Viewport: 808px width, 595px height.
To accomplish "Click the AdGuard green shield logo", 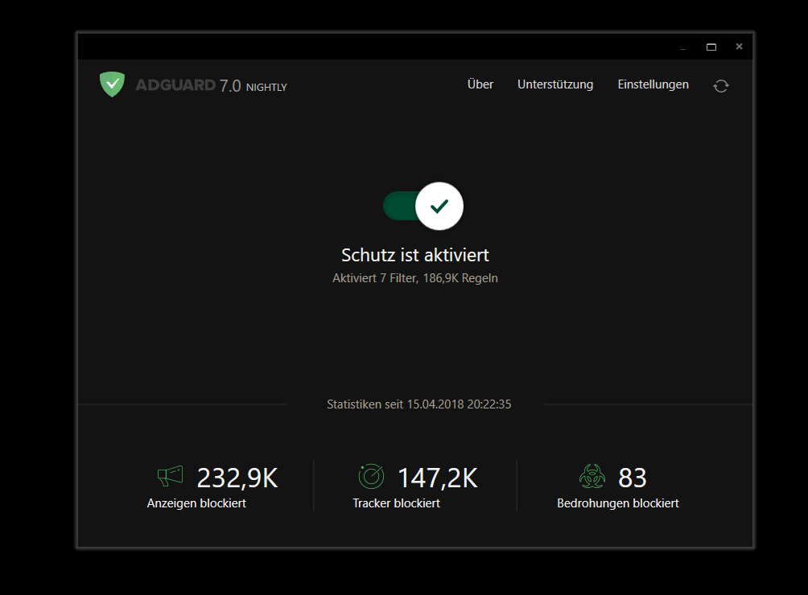I will coord(113,84).
